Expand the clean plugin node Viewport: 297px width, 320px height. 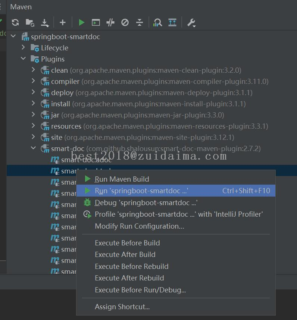pyautogui.click(x=33, y=70)
